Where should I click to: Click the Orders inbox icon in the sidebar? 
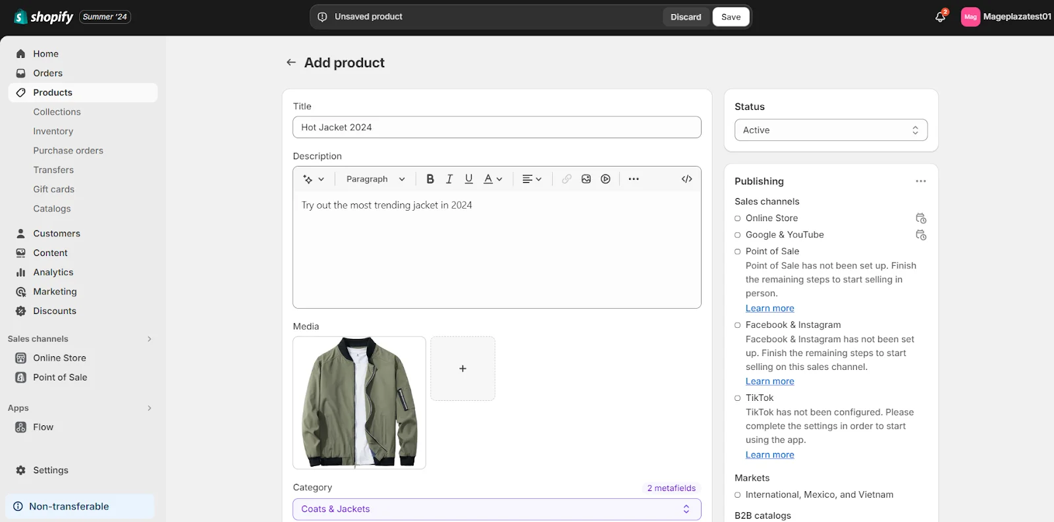click(21, 73)
